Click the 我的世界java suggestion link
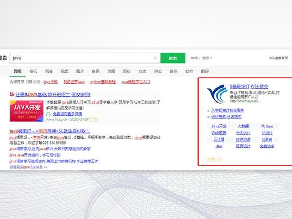The height and width of the screenshot is (219, 292). (74, 82)
